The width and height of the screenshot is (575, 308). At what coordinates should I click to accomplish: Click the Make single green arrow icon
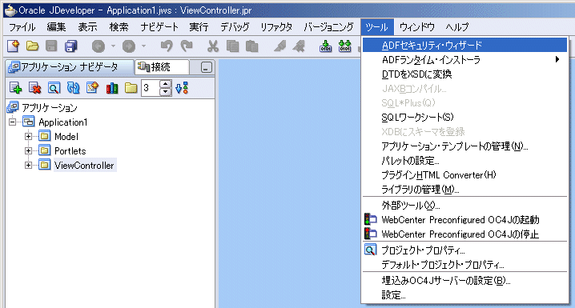pyautogui.click(x=325, y=46)
